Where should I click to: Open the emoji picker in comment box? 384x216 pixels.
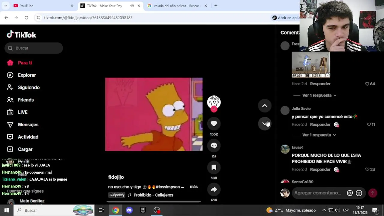click(359, 193)
